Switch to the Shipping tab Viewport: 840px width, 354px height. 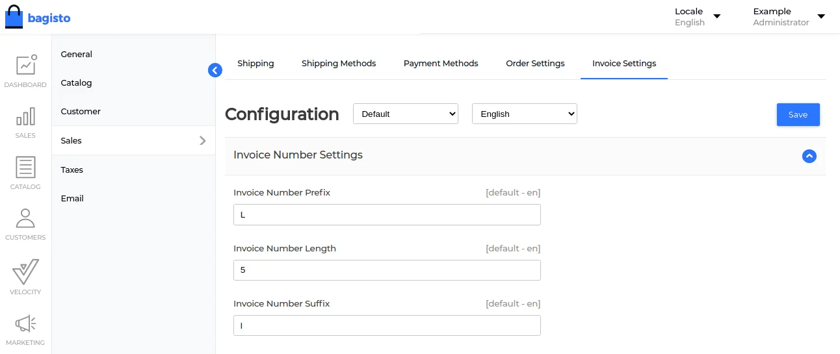(x=256, y=64)
